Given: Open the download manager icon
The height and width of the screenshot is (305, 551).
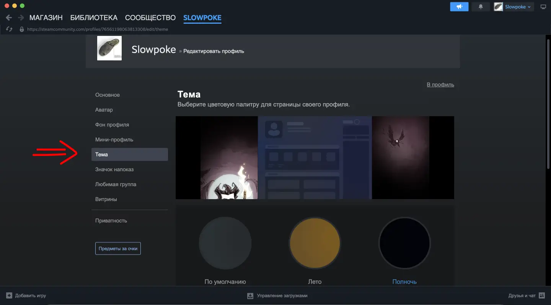Looking at the screenshot, I should (250, 295).
